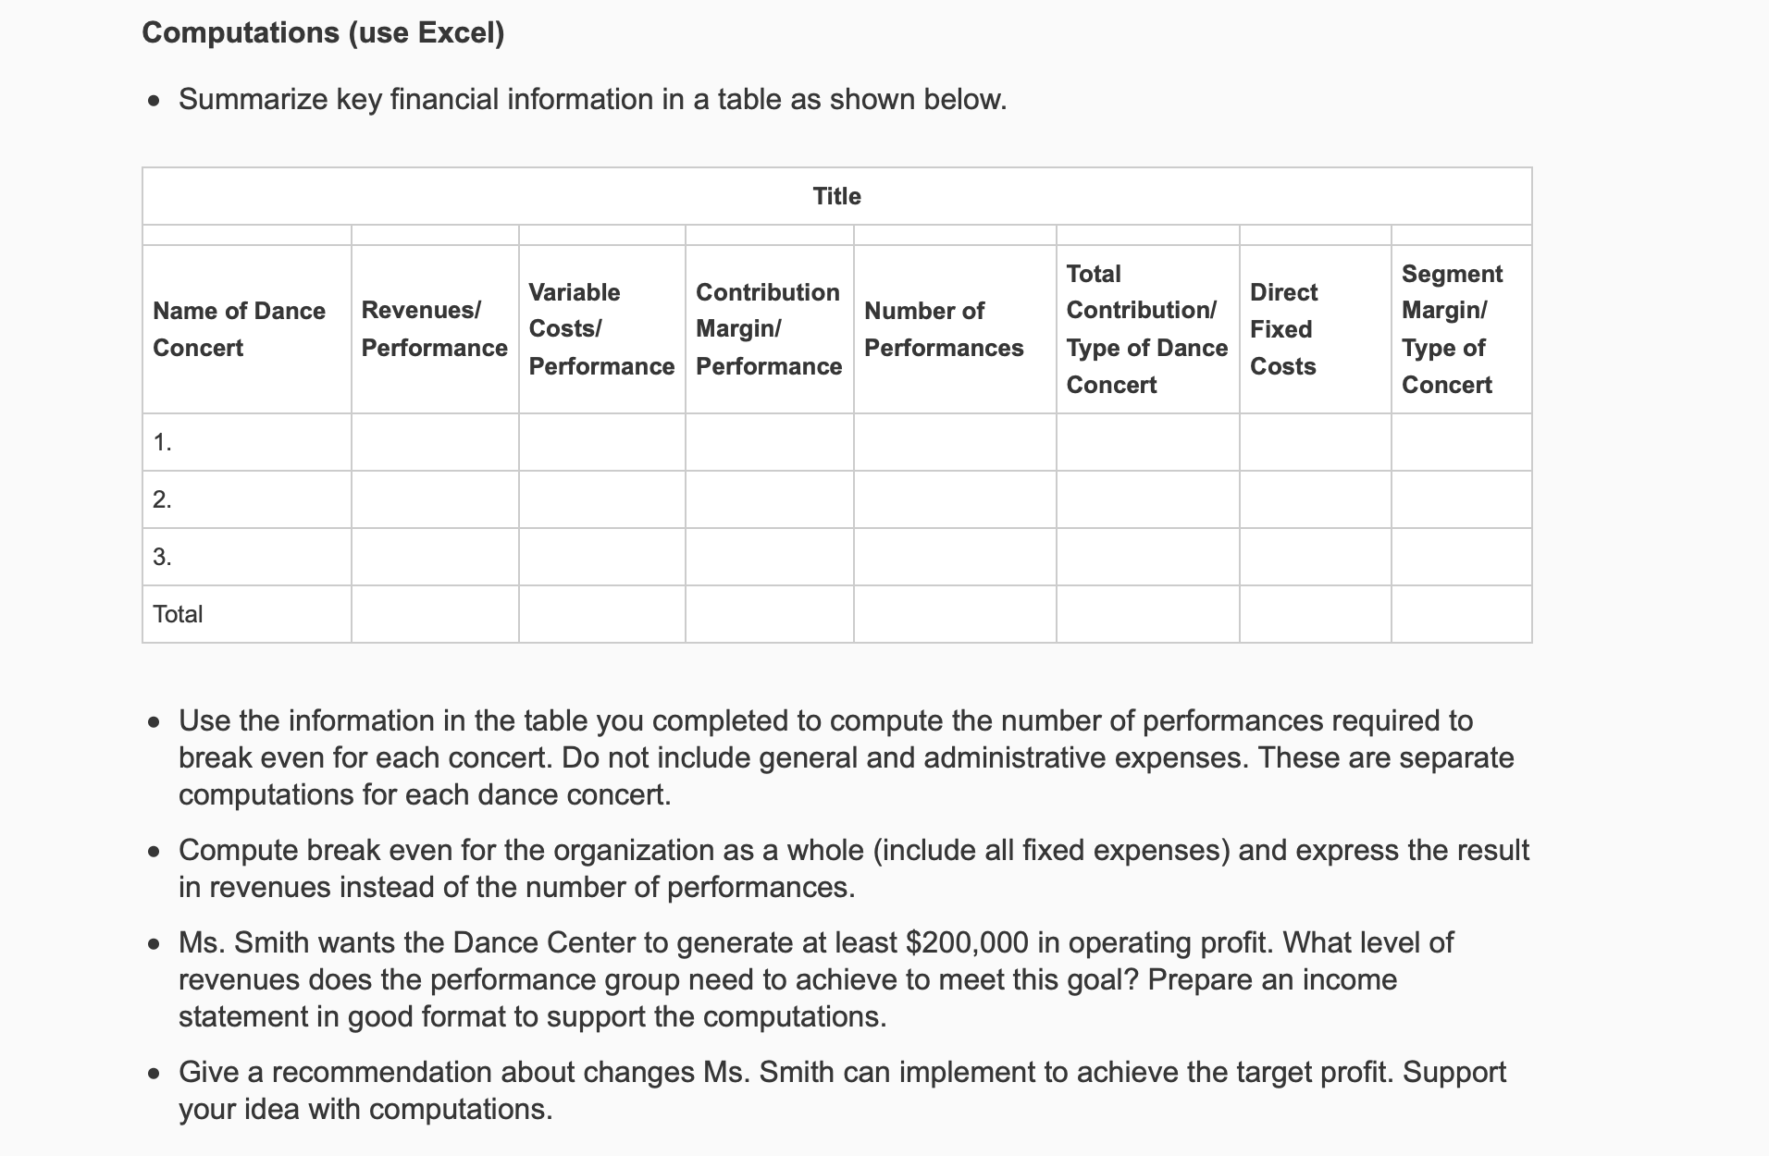Image resolution: width=1769 pixels, height=1156 pixels.
Task: Click the 'Summarize key financial information' bullet text
Action: click(x=592, y=99)
